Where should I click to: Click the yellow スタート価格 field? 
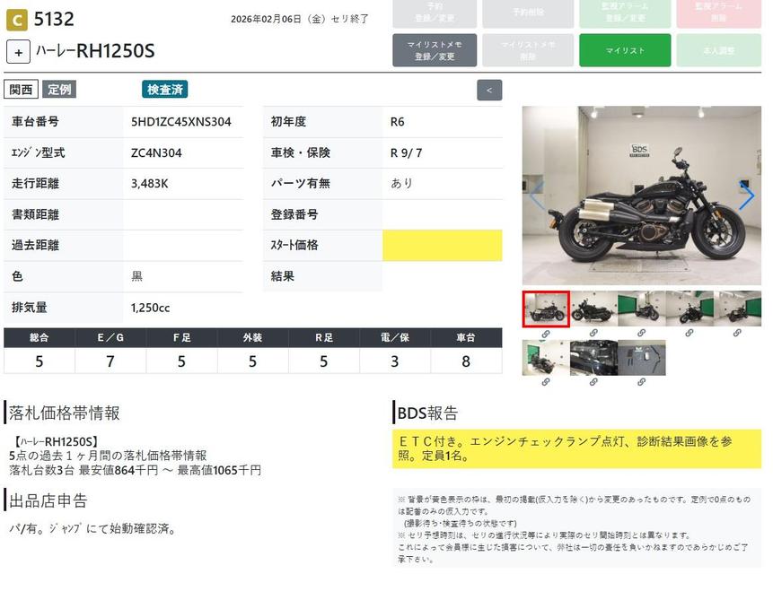pos(442,246)
